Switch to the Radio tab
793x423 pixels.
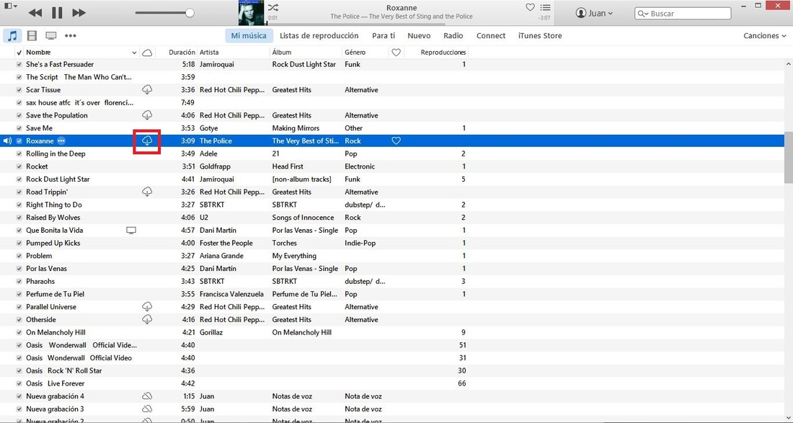[453, 35]
